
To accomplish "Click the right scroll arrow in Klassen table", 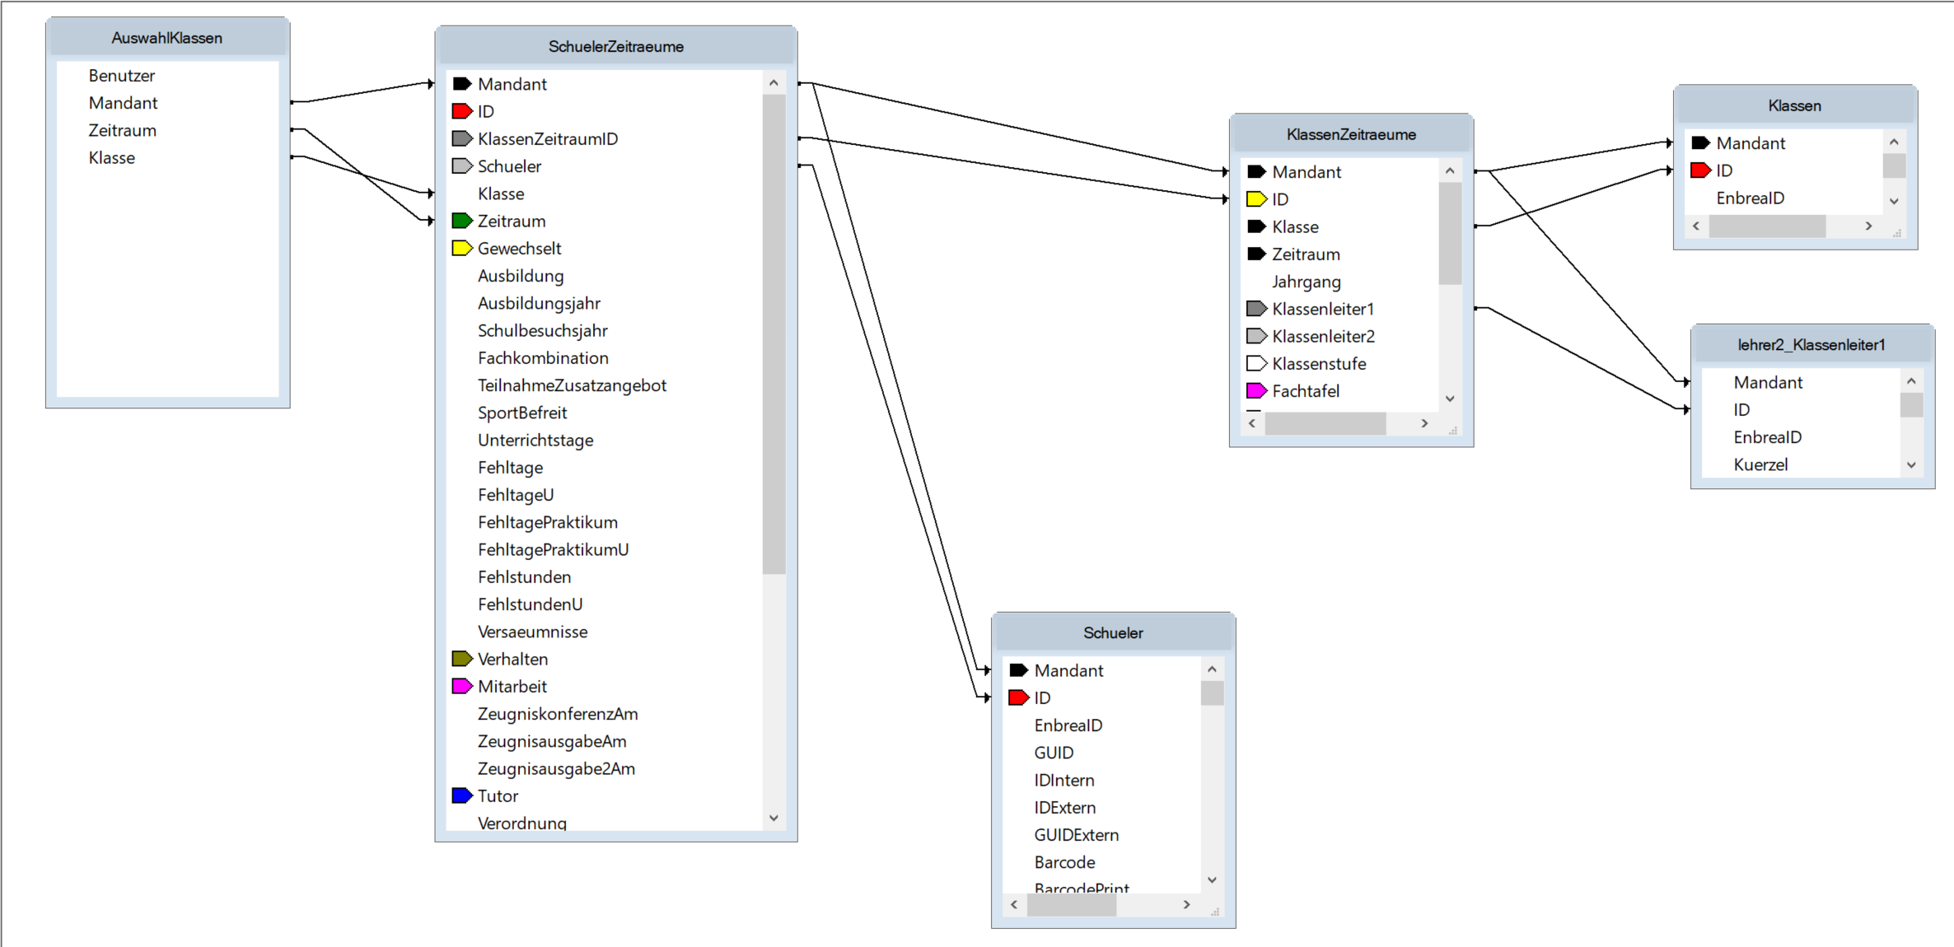I will click(1868, 226).
